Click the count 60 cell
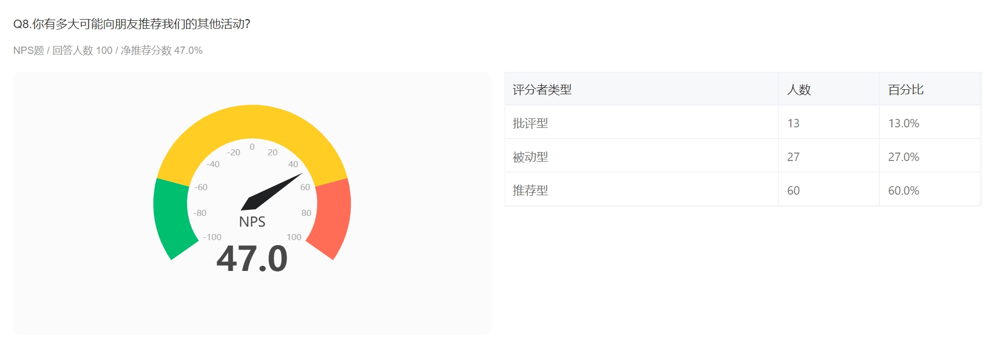Image resolution: width=999 pixels, height=345 pixels. click(793, 191)
